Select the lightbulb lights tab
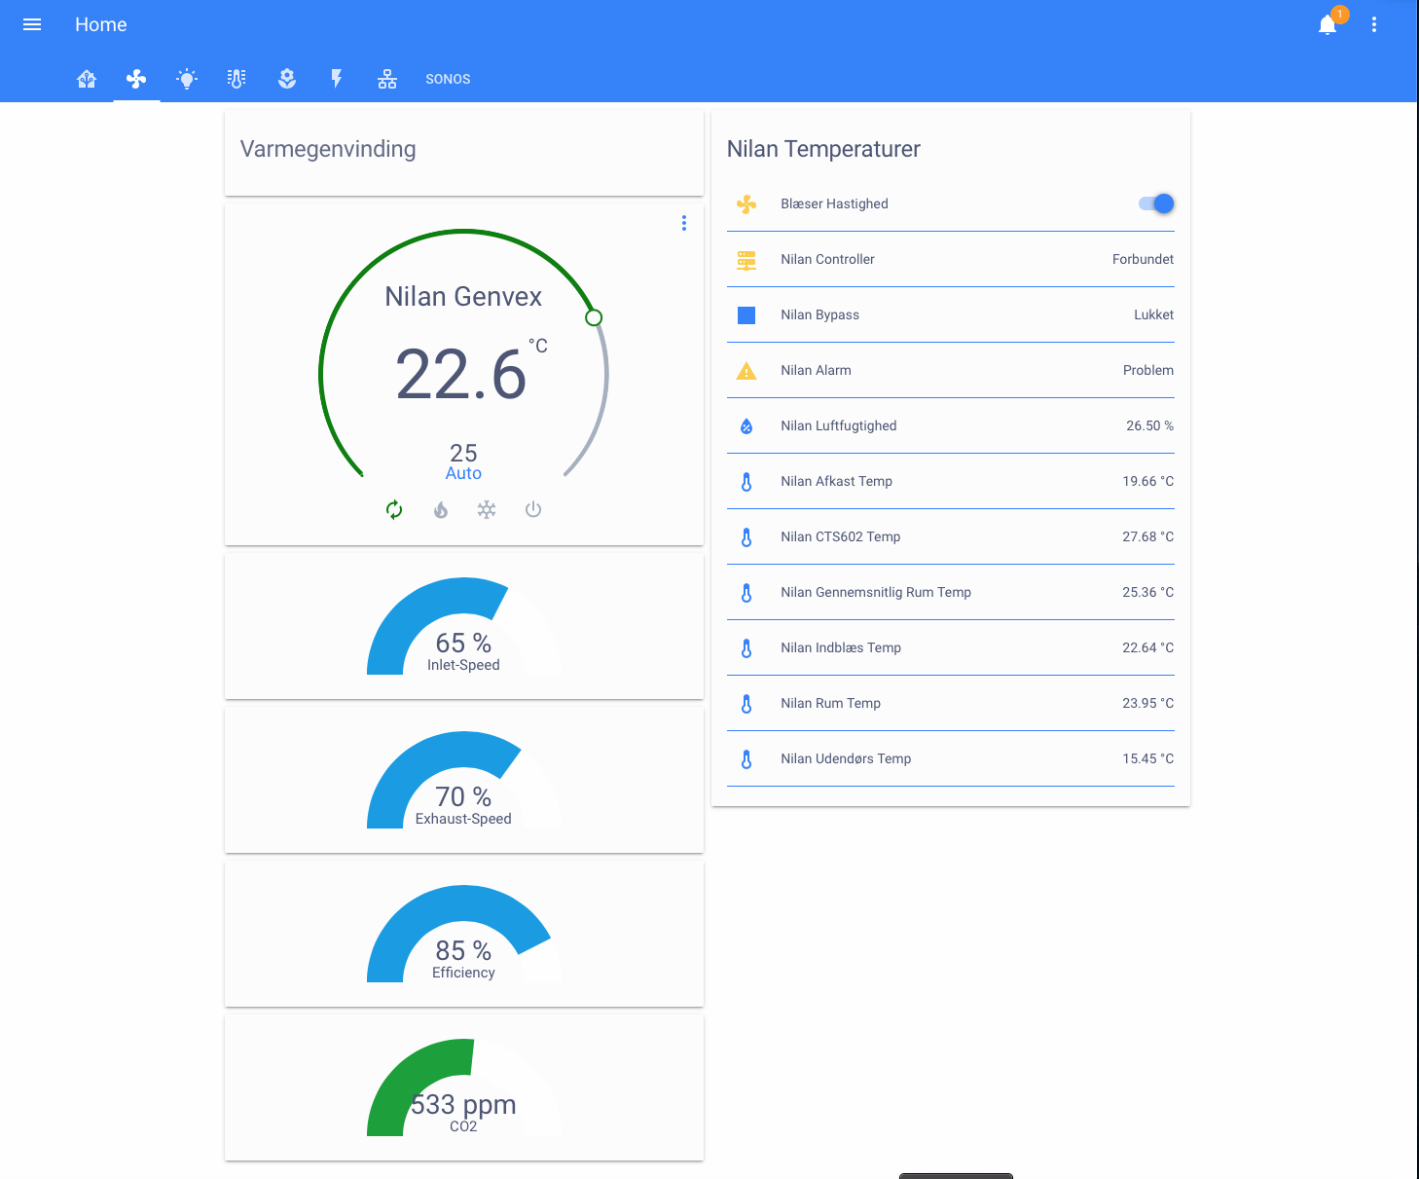This screenshot has width=1419, height=1179. tap(187, 79)
